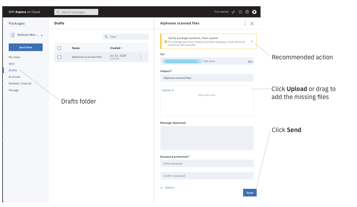Select all drafts with header checkbox
Screen dimensions: 357x207
(x=59, y=48)
